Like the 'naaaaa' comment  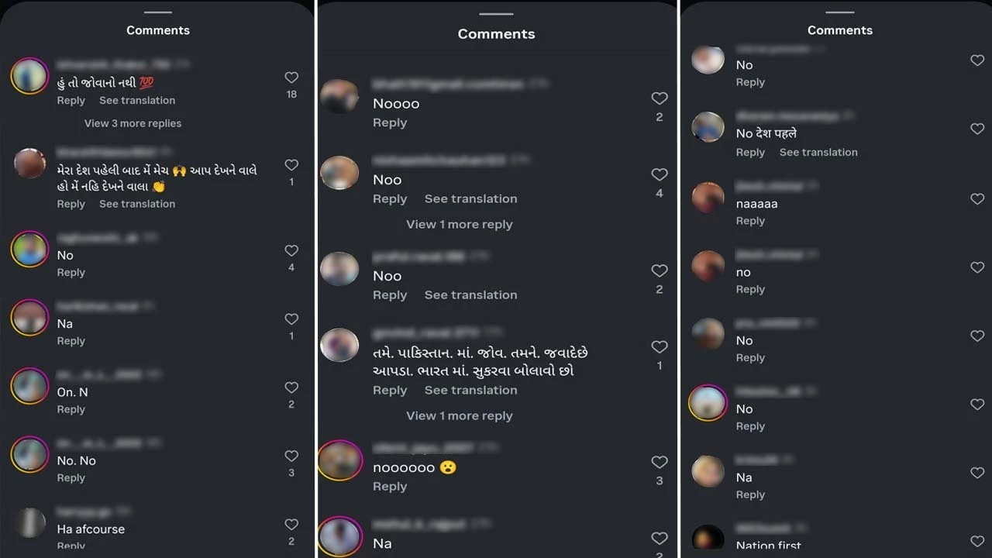point(977,199)
